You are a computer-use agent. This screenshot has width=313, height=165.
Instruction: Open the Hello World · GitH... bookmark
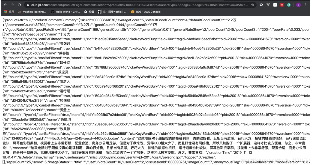[66, 12]
